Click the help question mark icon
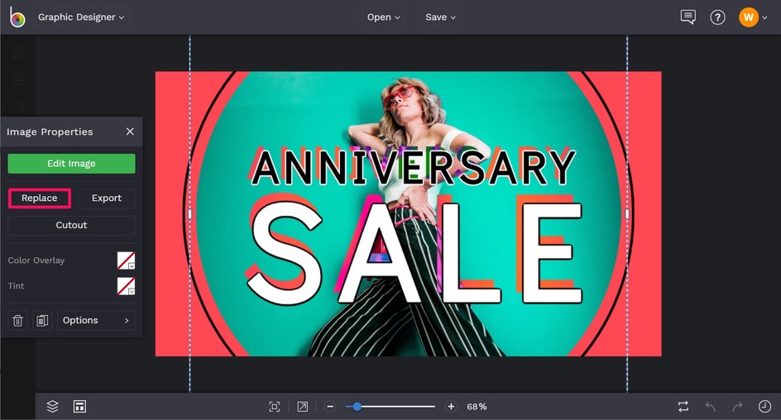 (x=717, y=18)
